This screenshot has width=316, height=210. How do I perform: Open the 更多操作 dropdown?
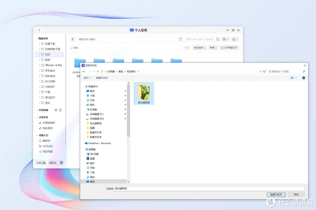pos(200,48)
